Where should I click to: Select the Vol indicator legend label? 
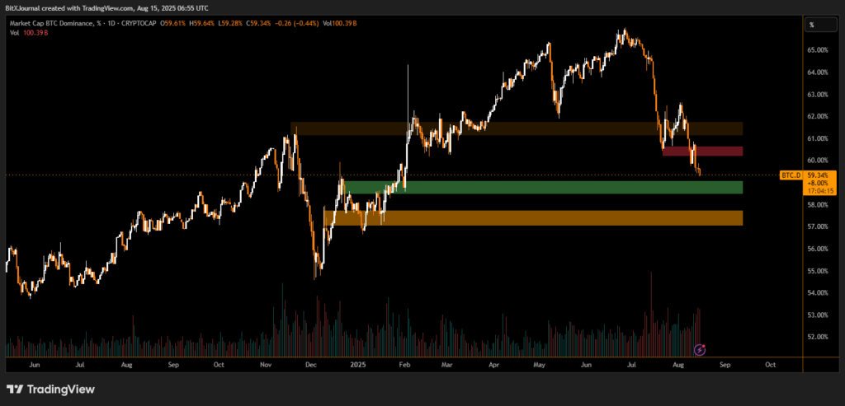pyautogui.click(x=12, y=32)
